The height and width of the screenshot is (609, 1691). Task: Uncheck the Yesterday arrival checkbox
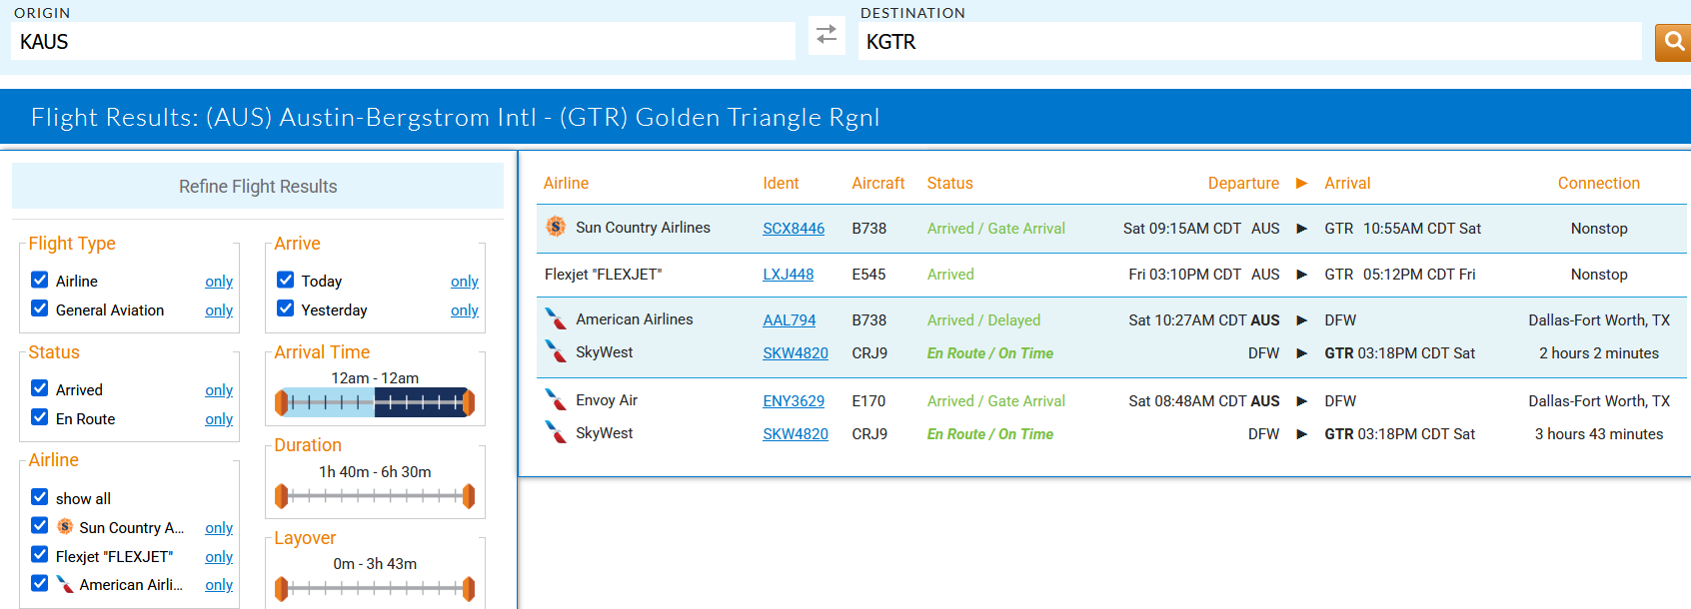point(286,308)
